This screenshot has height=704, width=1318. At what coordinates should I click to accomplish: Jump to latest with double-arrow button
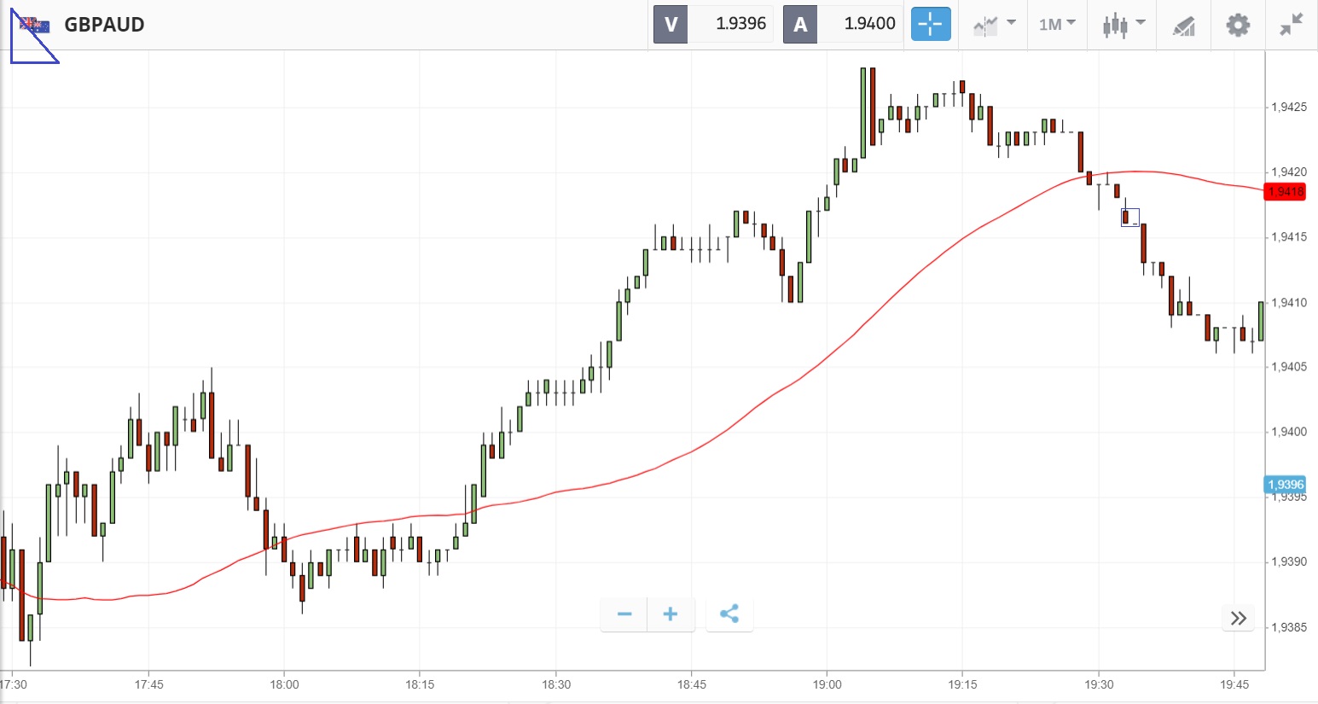1239,618
